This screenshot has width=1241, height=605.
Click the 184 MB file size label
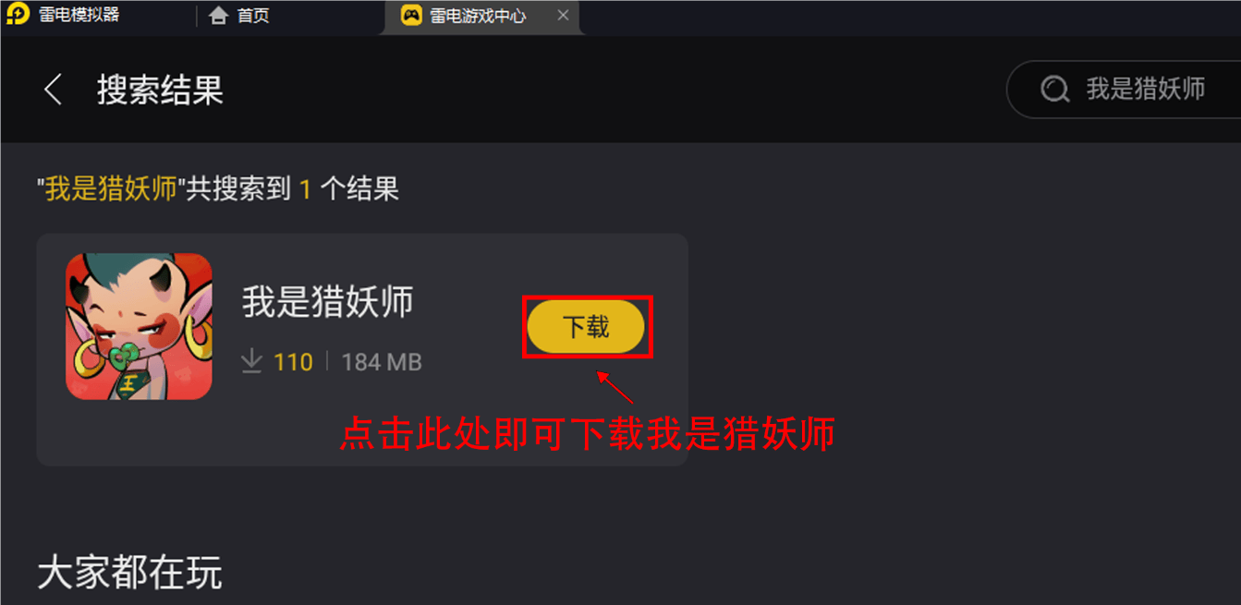click(x=382, y=362)
